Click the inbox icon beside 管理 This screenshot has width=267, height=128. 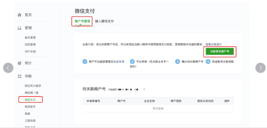[20, 28]
